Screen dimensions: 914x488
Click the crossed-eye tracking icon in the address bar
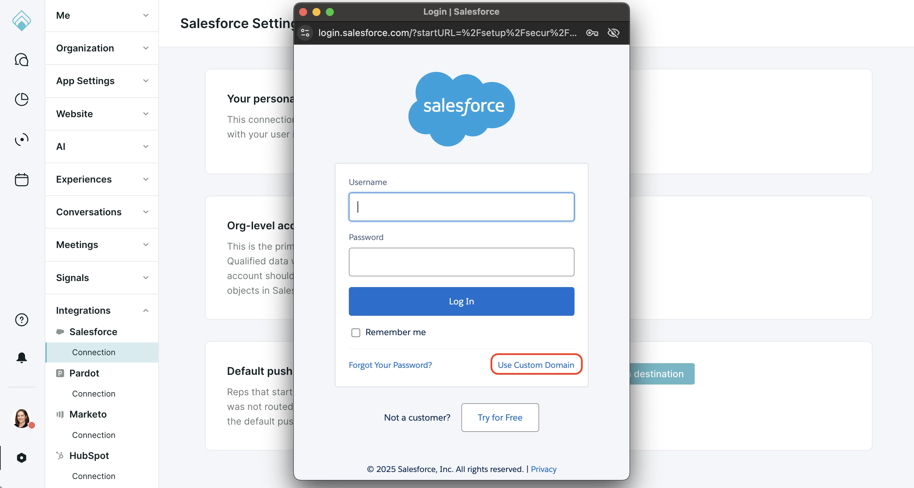point(613,33)
